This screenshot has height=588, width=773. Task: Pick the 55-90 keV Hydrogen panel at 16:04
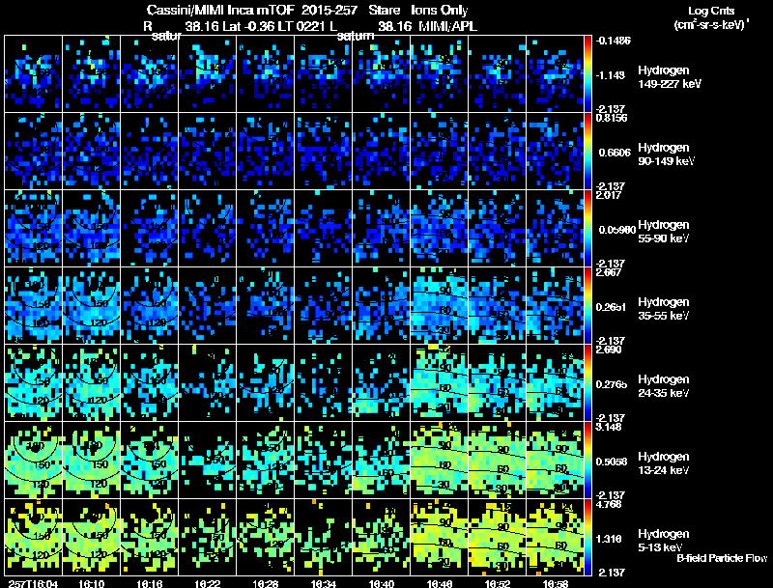(34, 229)
